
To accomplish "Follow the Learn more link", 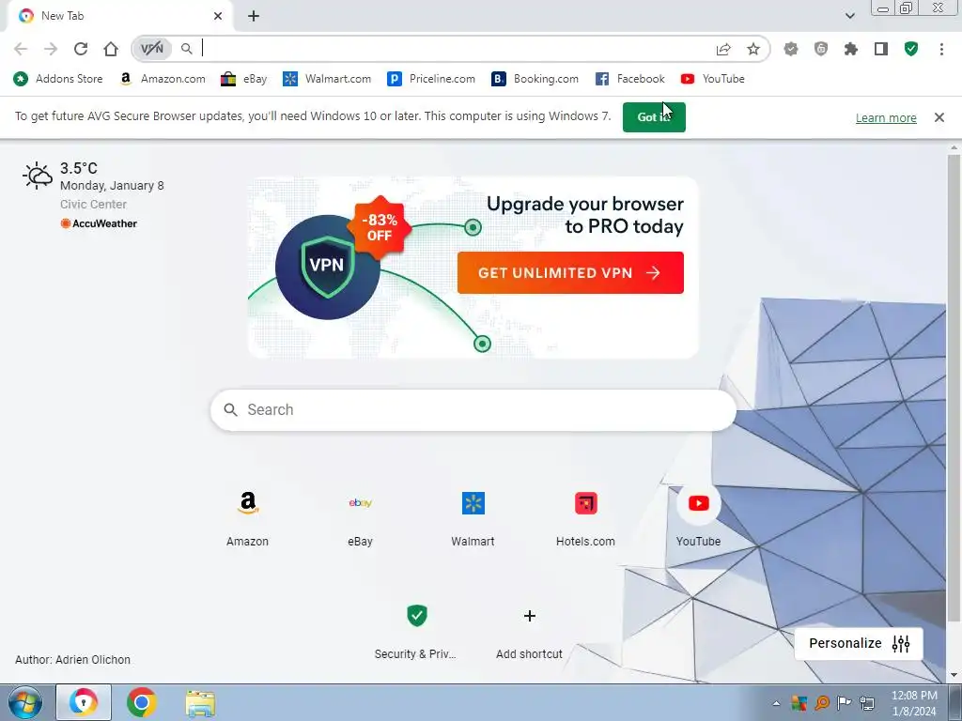I will (x=886, y=117).
